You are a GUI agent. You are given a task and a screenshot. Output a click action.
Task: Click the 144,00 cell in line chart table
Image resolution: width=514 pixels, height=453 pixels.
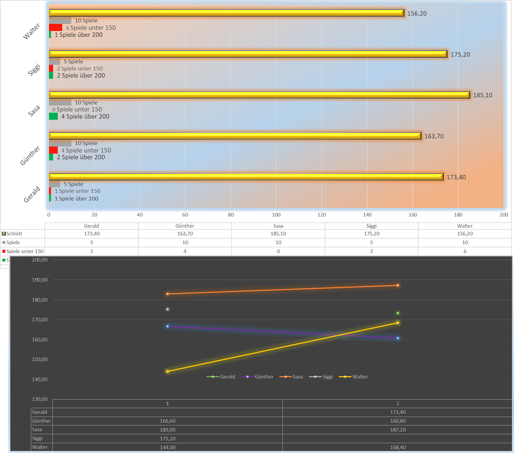tap(167, 447)
